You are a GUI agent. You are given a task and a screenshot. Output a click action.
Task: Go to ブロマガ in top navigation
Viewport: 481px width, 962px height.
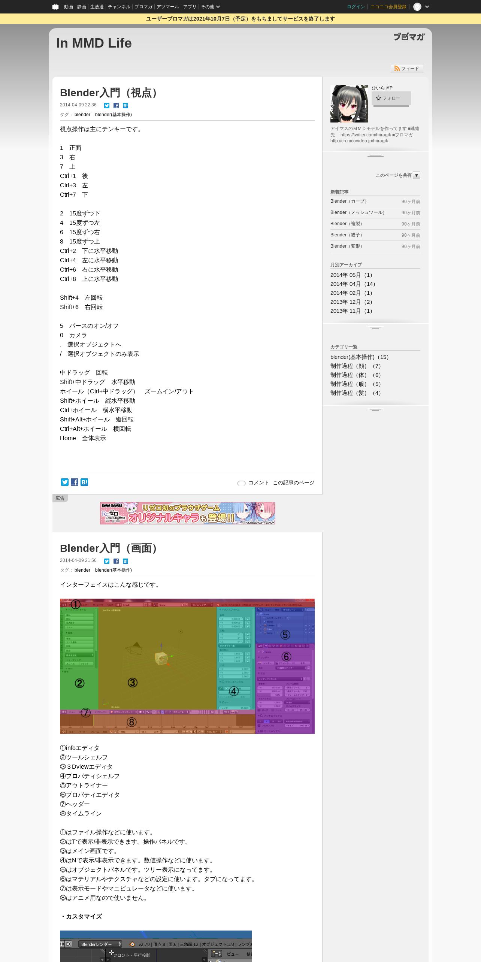pyautogui.click(x=143, y=7)
